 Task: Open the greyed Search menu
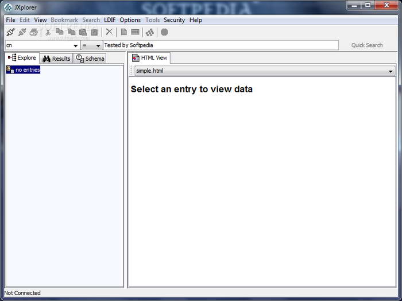pos(91,20)
